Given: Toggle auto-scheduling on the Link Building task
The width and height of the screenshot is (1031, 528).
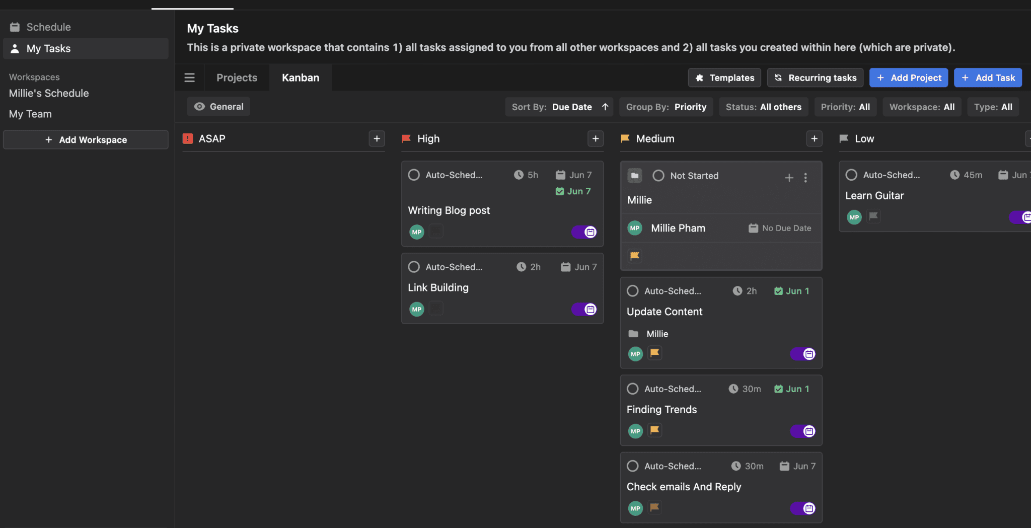Looking at the screenshot, I should (584, 309).
